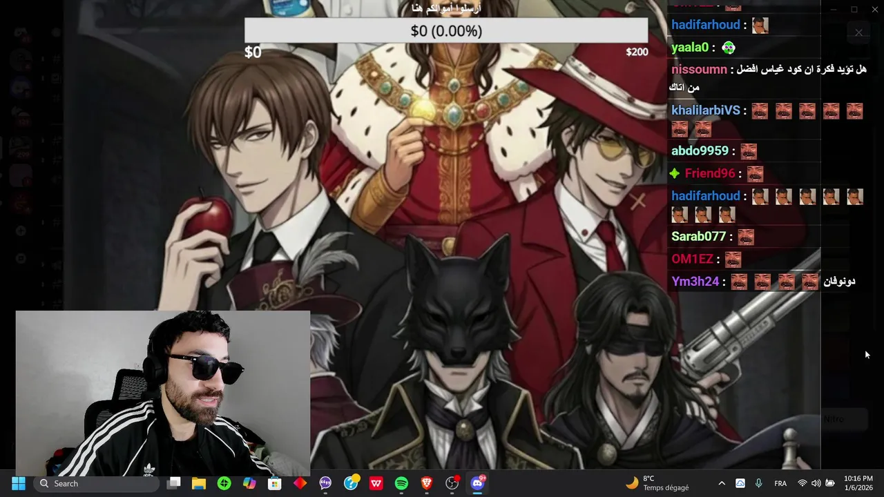This screenshot has height=497, width=884.
Task: Open Microsoft Store from the taskbar
Action: (x=274, y=483)
